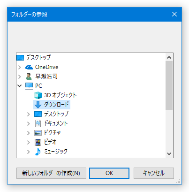Select the デスクトップ label under PC
Screen dimensions: 189x192
tap(56, 114)
